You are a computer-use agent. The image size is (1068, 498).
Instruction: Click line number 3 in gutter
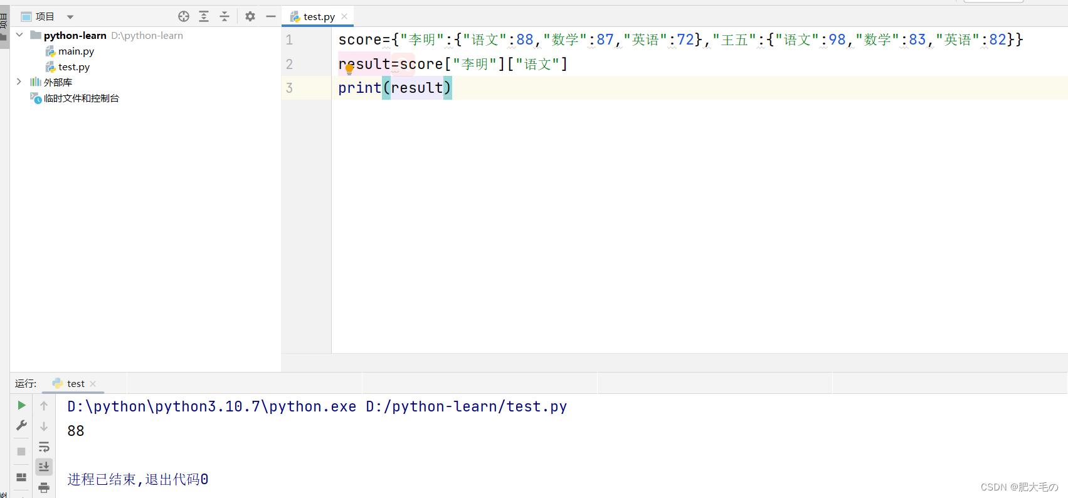pos(289,88)
